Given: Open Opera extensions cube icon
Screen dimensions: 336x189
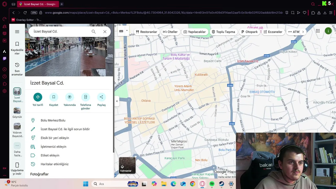Looking at the screenshot, I should click(x=313, y=13).
